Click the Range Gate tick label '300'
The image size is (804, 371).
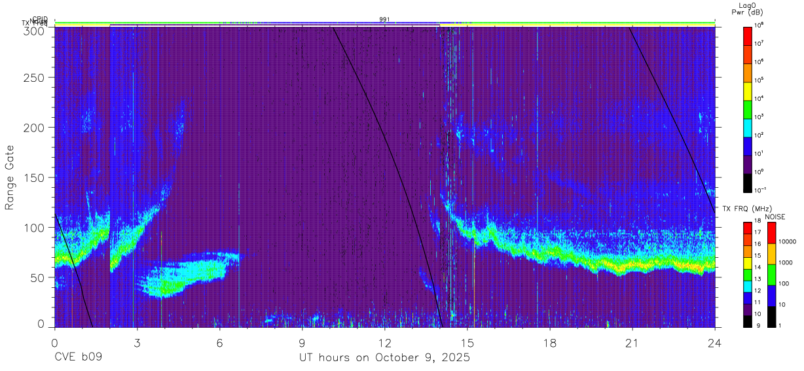tap(35, 31)
